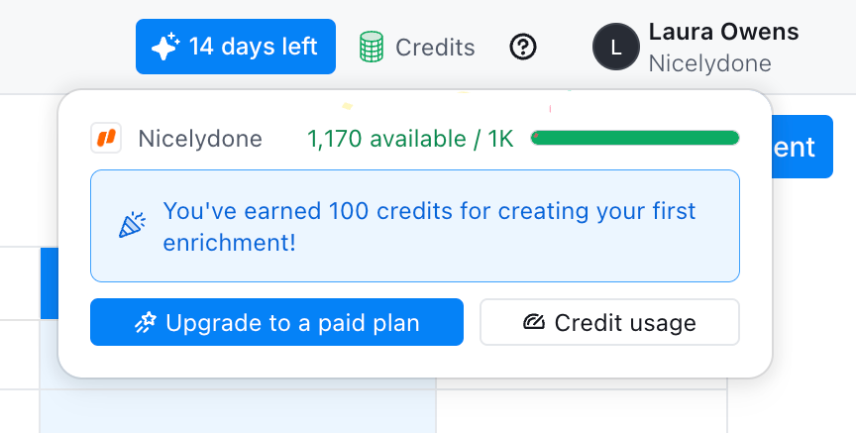
Task: Click the "L" user avatar circle
Action: [x=616, y=47]
